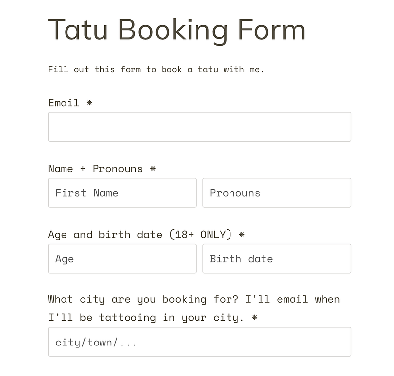This screenshot has width=394, height=376.
Task: Click the word "Booking" in the title
Action: pyautogui.click(x=173, y=30)
